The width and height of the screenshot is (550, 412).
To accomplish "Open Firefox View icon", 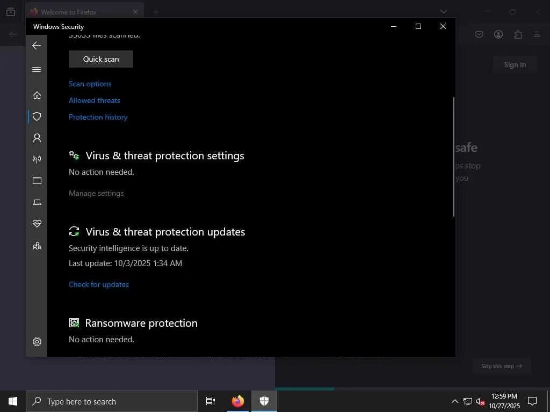I will [x=11, y=12].
